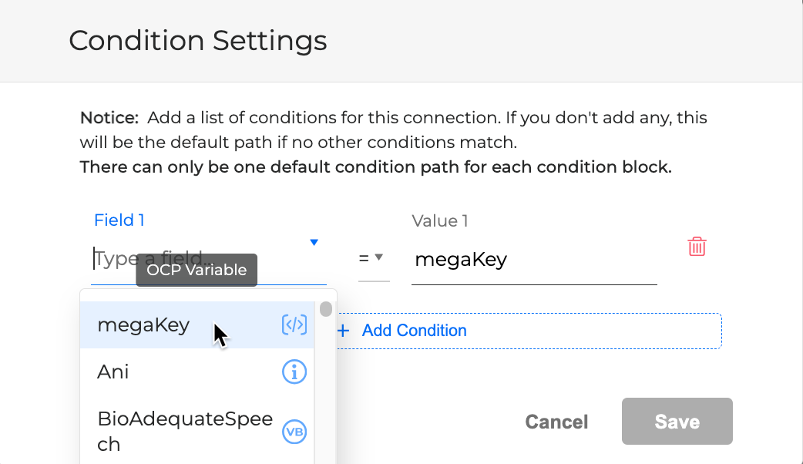Viewport: 803px width, 464px height.
Task: Delete condition with the red trash icon
Action: pyautogui.click(x=697, y=247)
